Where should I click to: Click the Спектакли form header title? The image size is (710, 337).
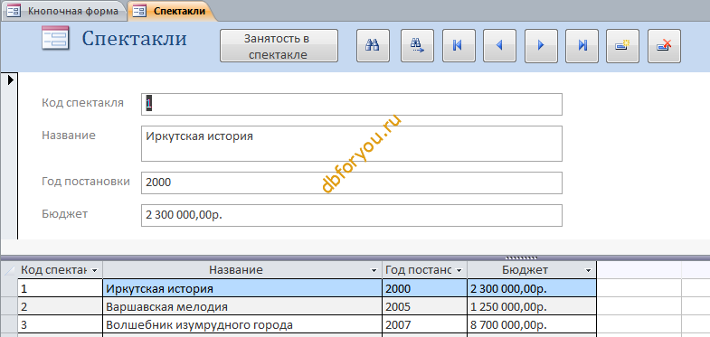(134, 38)
